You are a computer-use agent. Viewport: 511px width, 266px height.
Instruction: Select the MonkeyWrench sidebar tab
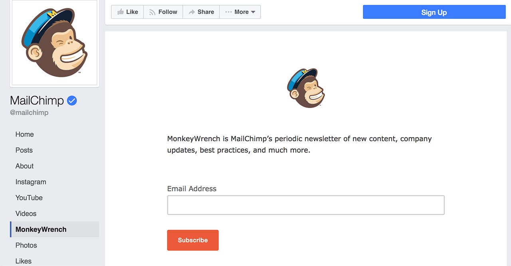point(41,229)
